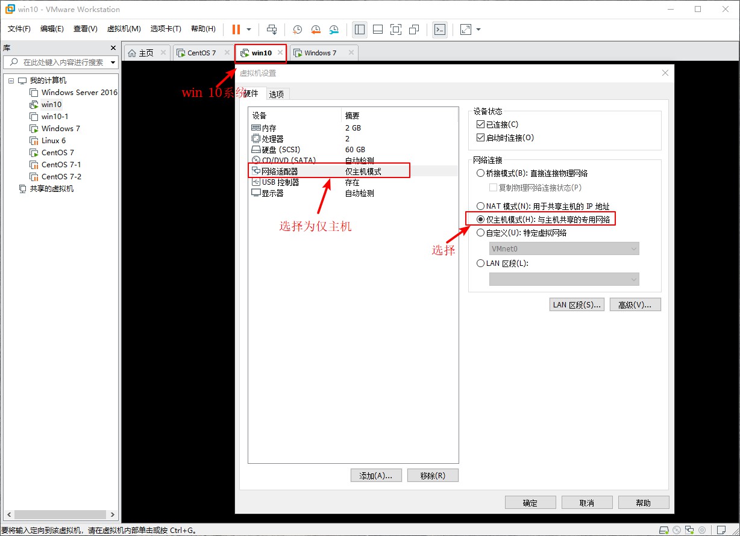The width and height of the screenshot is (740, 536).
Task: Select the CD/DVD (SATA) device row
Action: [x=353, y=161]
